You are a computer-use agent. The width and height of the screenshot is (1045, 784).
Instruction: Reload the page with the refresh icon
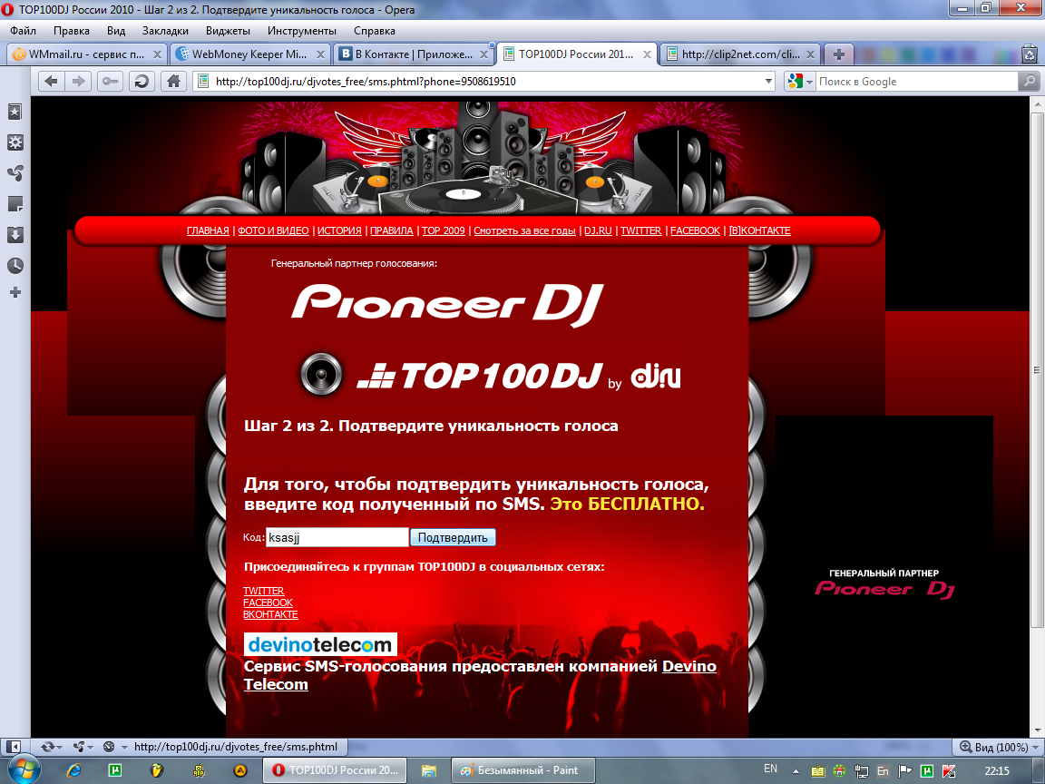point(142,82)
